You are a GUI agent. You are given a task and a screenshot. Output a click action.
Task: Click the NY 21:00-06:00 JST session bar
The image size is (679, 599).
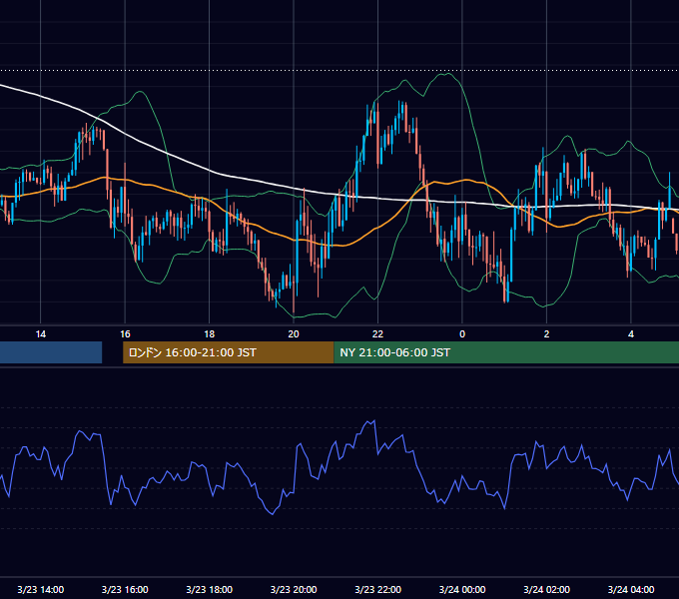click(x=506, y=352)
